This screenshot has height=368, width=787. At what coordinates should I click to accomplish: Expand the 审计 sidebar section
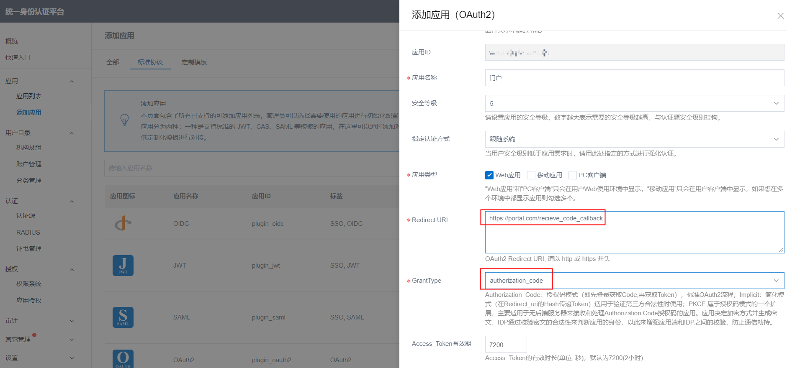point(72,321)
